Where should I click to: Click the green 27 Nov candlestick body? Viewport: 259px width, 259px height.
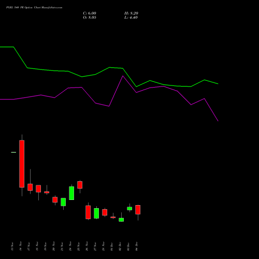[x=96, y=213]
